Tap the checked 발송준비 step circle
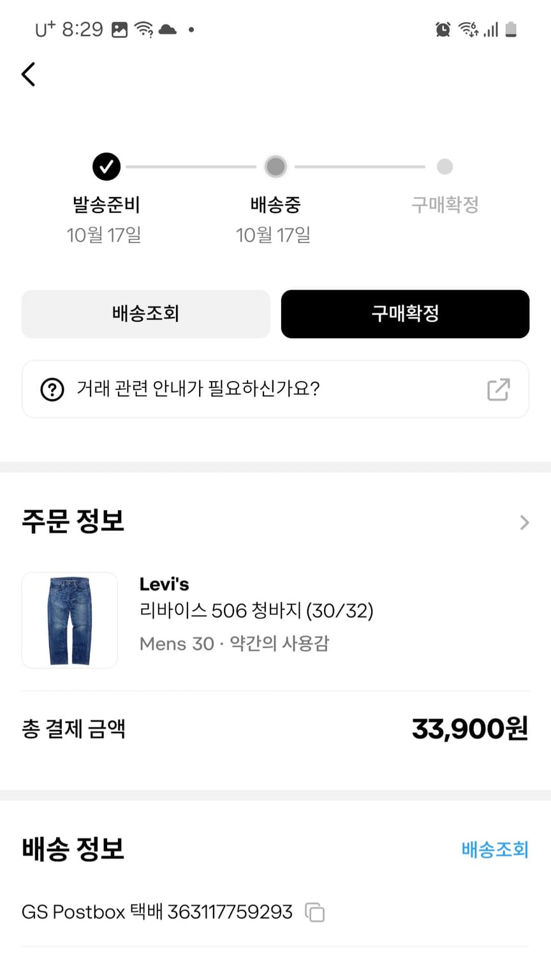The image size is (551, 957). click(107, 167)
